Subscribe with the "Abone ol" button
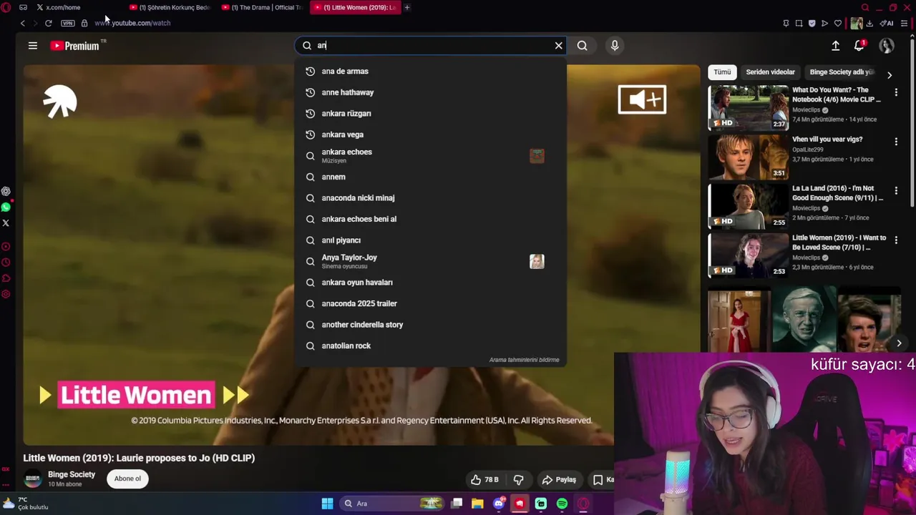Viewport: 916px width, 515px height. [127, 479]
